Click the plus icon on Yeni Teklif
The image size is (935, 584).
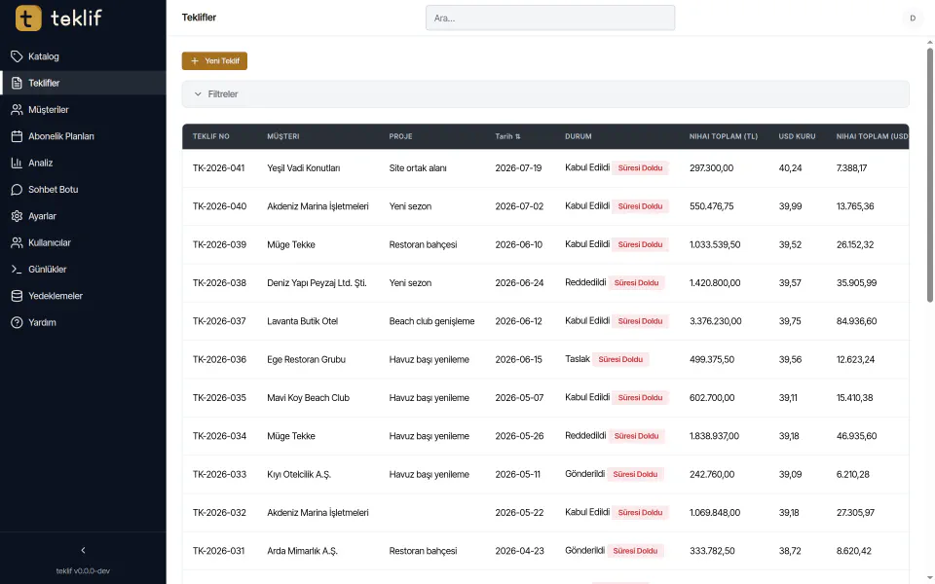pyautogui.click(x=195, y=60)
